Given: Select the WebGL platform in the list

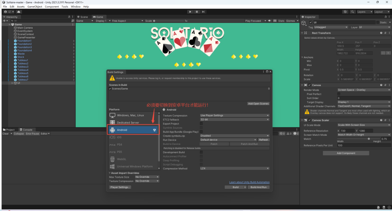Looking at the screenshot, I should 122,159.
